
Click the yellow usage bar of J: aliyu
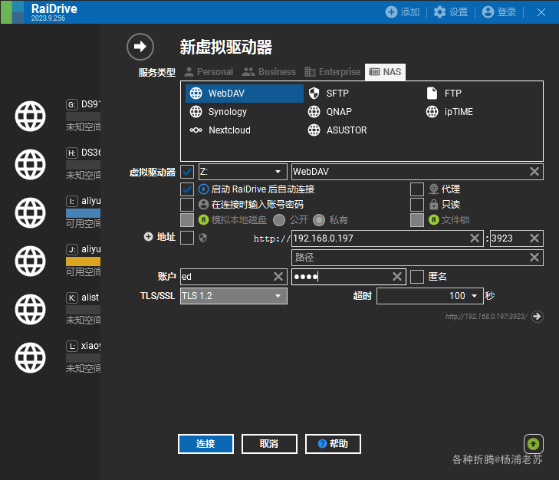point(83,261)
